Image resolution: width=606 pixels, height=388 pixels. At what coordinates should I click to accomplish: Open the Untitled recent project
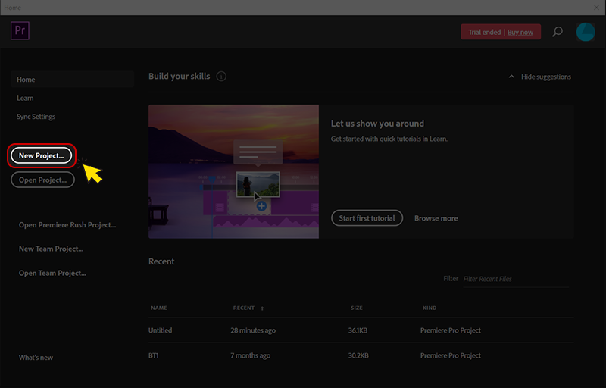coord(161,330)
